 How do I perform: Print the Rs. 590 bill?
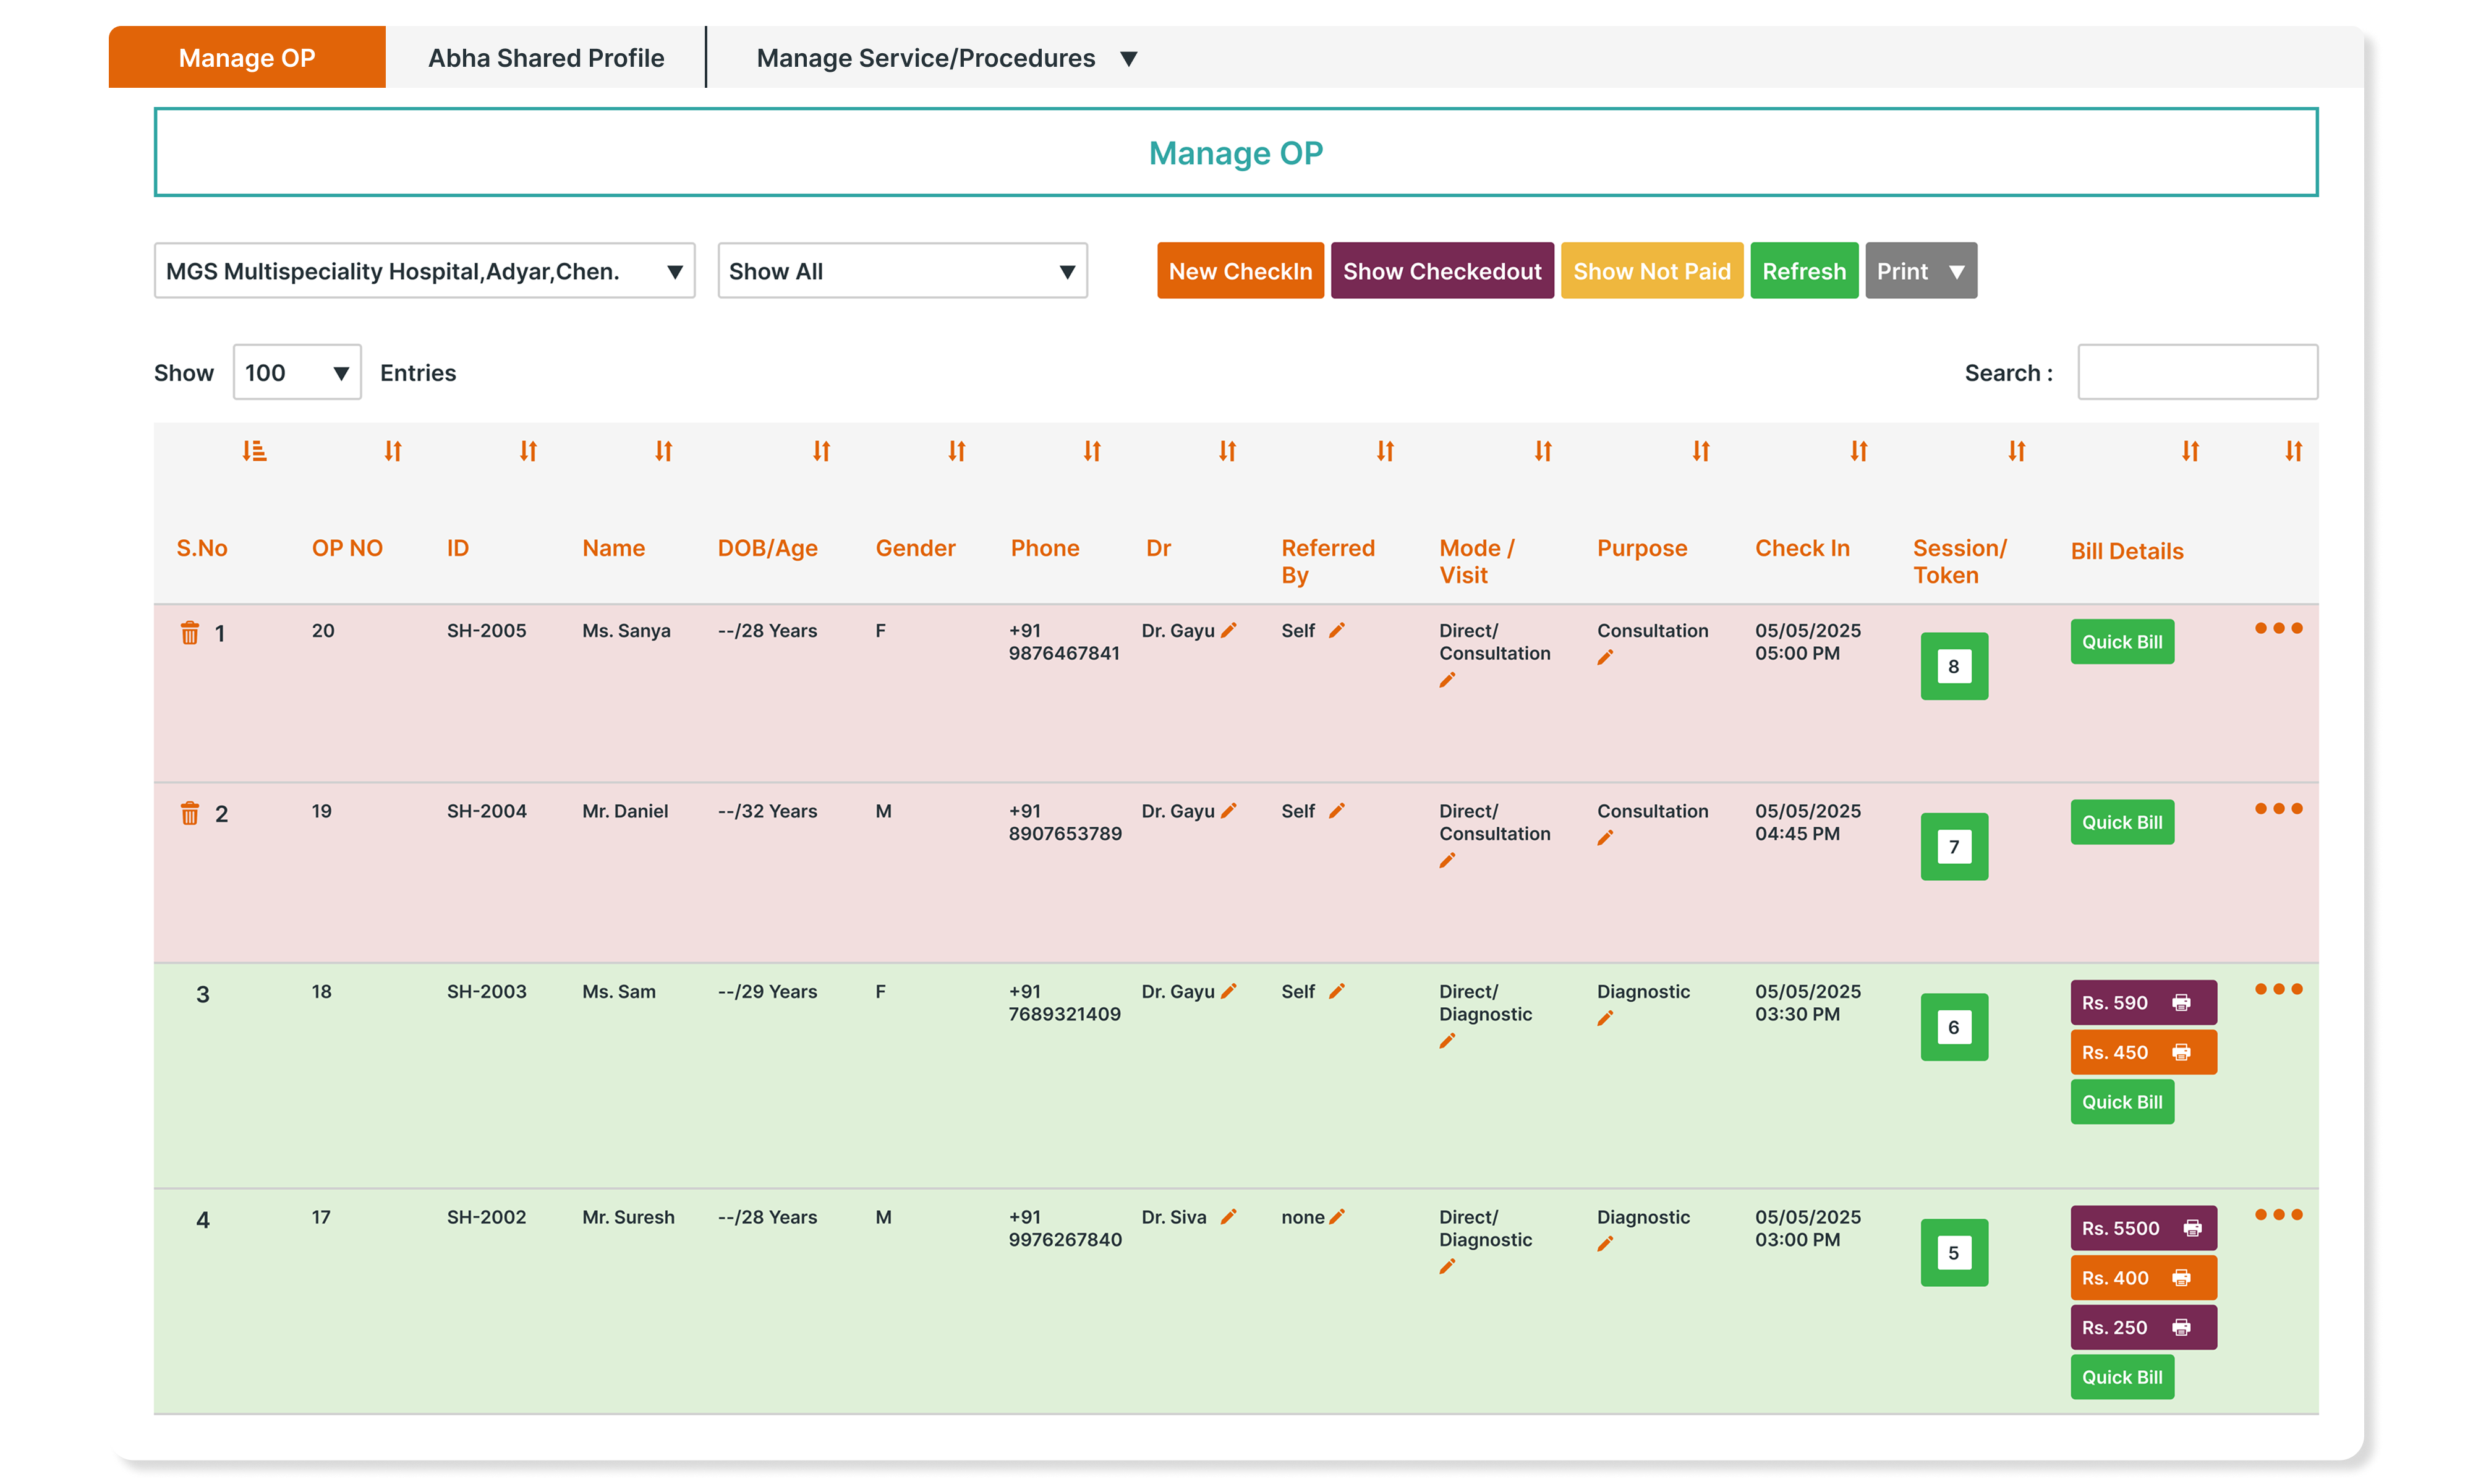(2182, 1002)
